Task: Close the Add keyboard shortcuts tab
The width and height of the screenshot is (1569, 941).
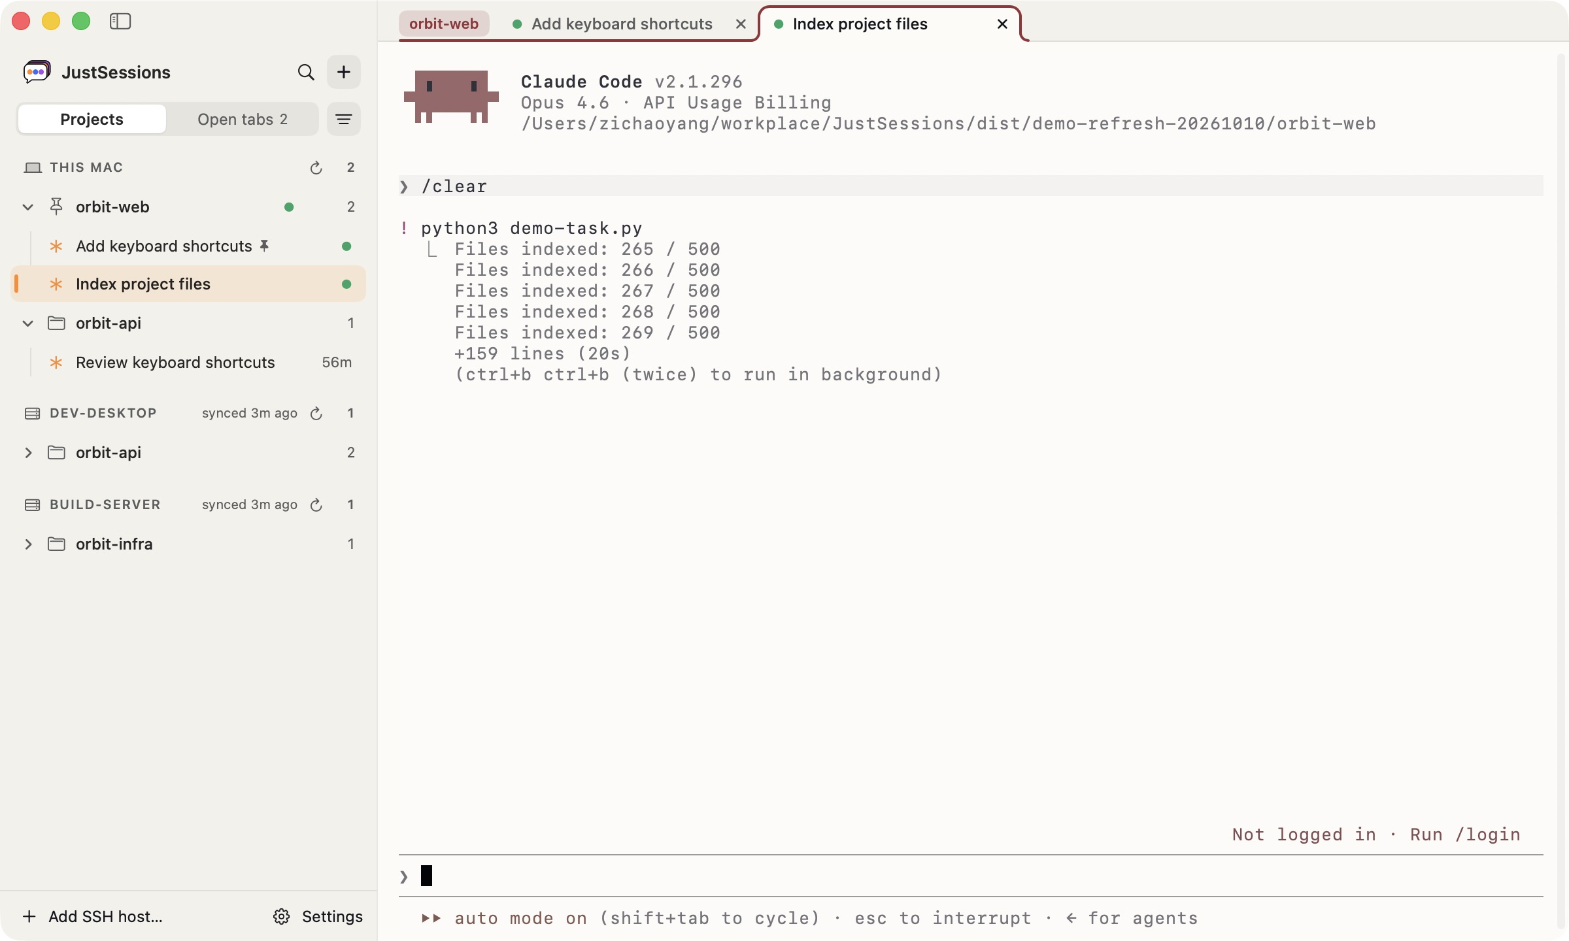Action: 741,24
